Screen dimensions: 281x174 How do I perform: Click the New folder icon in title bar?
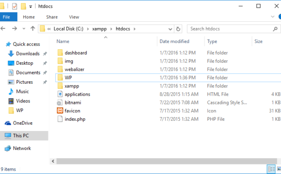pyautogui.click(x=23, y=6)
